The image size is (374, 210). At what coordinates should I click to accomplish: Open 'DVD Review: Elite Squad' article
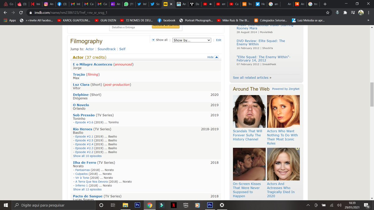(261, 43)
